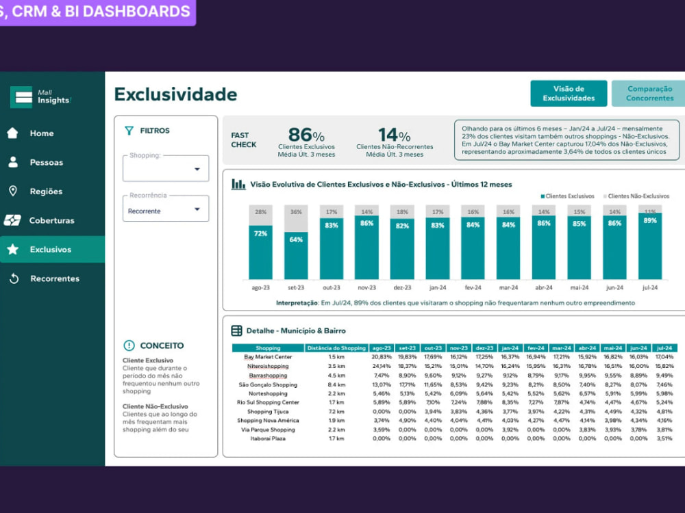This screenshot has height=513, width=685.
Task: Click the Mall Insights logo icon
Action: (21, 97)
